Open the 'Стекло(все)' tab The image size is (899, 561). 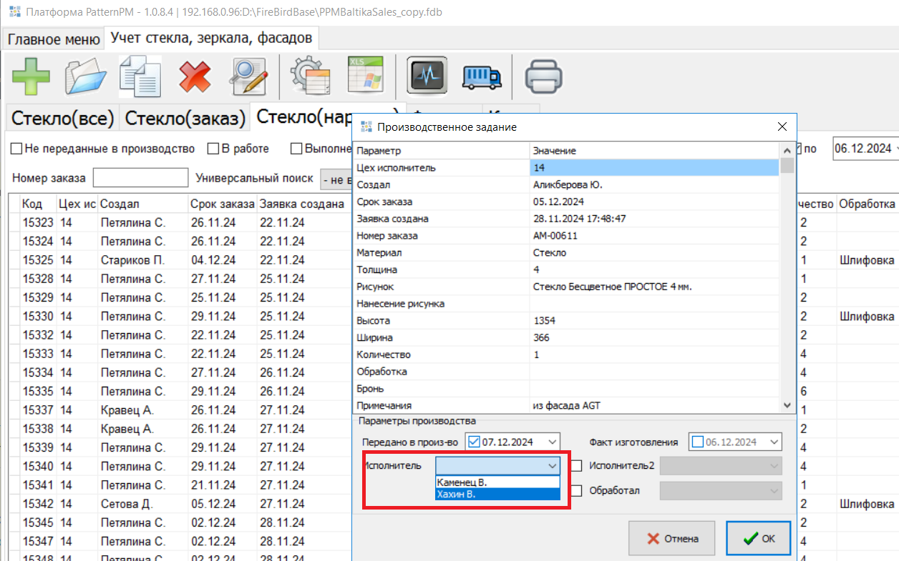[x=63, y=119]
